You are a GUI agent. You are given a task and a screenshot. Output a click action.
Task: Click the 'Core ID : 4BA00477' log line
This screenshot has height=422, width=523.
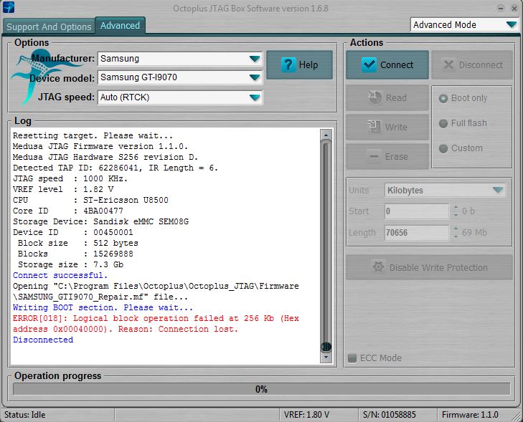point(68,211)
